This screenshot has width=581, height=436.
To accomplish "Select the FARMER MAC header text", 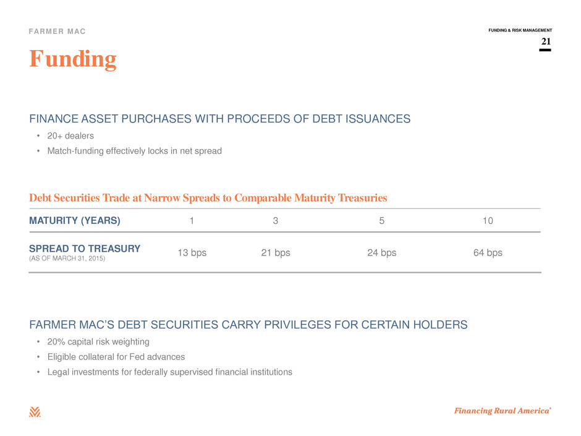I will 57,32.
